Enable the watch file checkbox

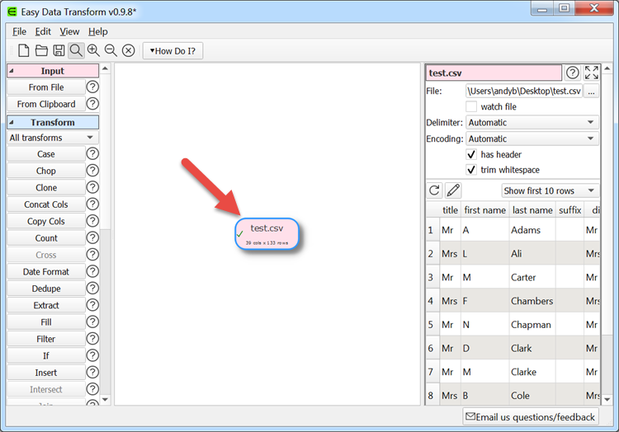pyautogui.click(x=471, y=106)
